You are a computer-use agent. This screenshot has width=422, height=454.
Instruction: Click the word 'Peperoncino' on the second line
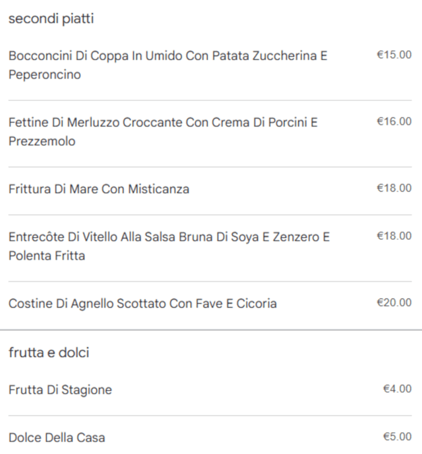pos(45,74)
